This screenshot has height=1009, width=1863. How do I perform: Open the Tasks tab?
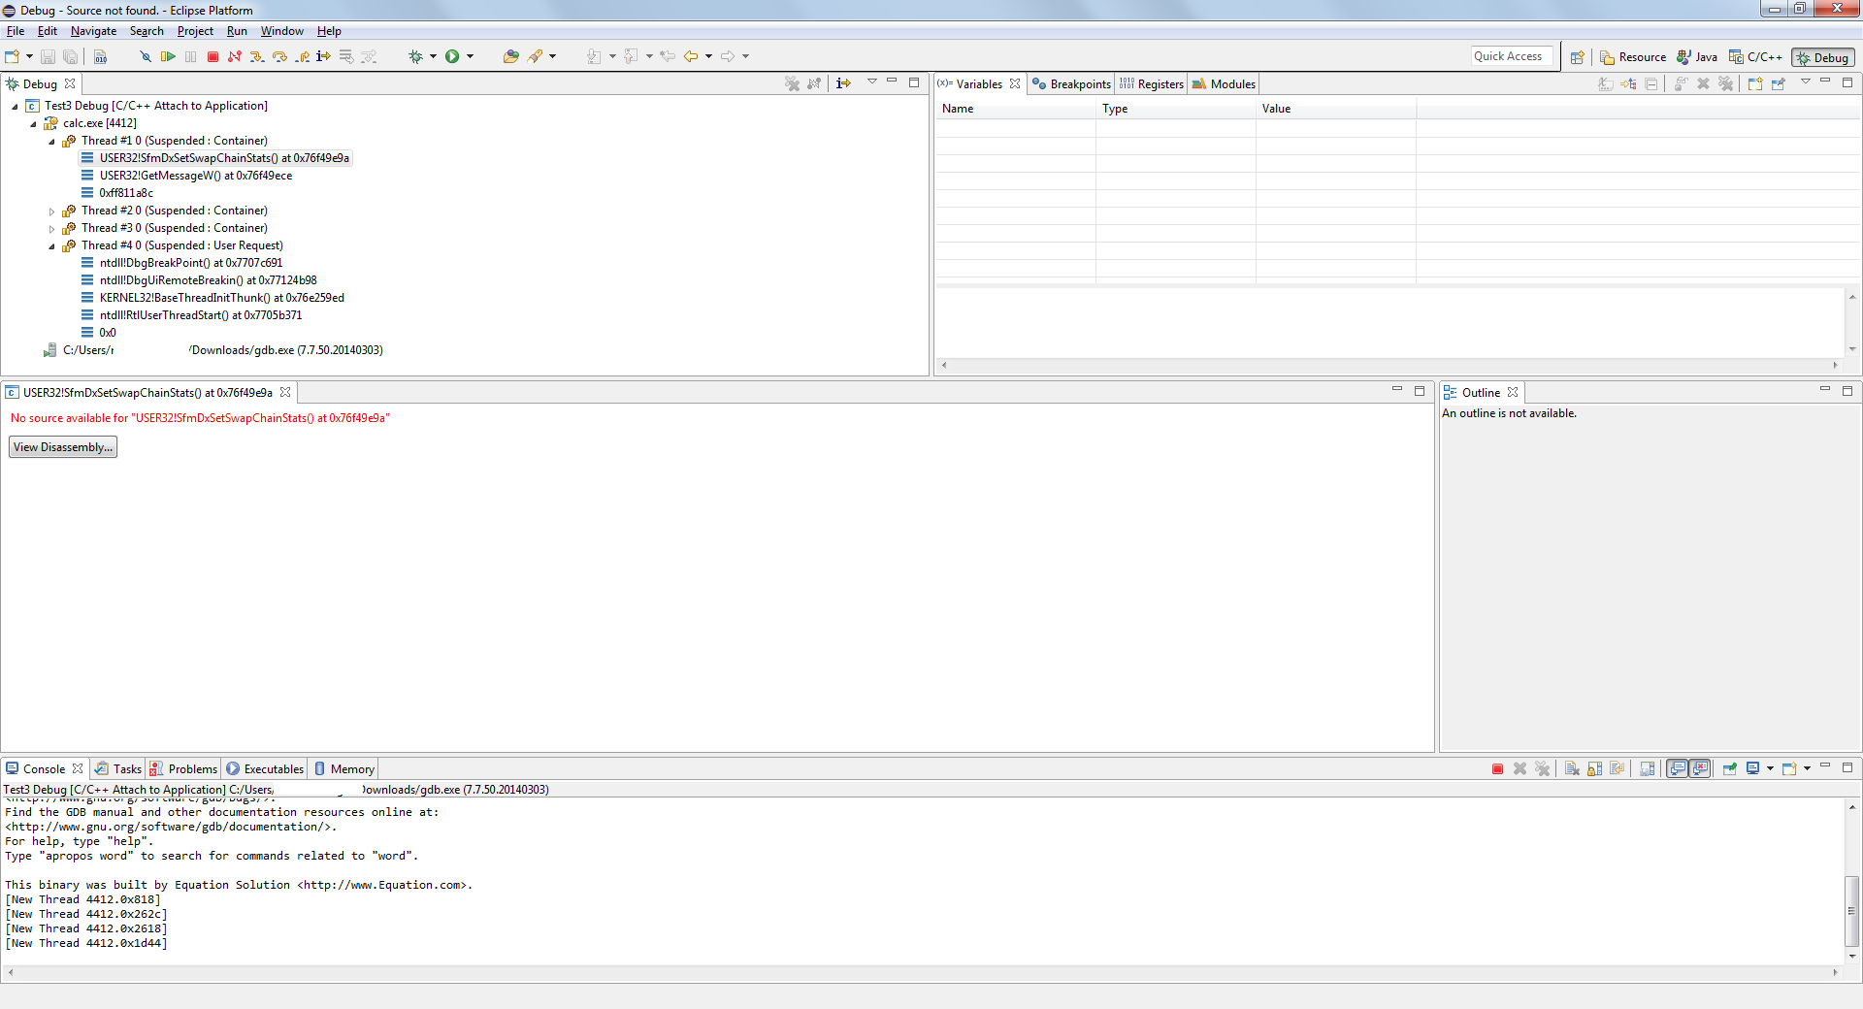(x=118, y=769)
